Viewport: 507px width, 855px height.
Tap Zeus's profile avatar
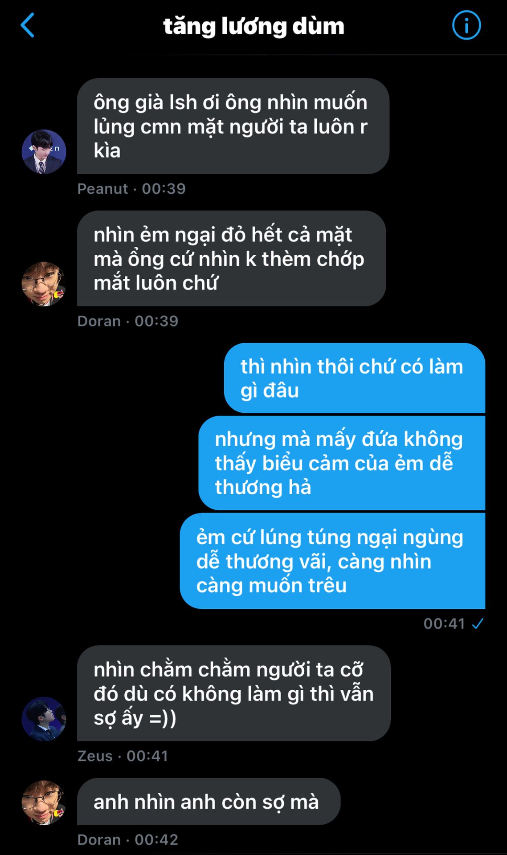point(44,719)
